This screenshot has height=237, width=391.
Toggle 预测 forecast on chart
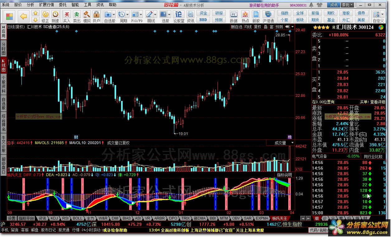click(279, 27)
